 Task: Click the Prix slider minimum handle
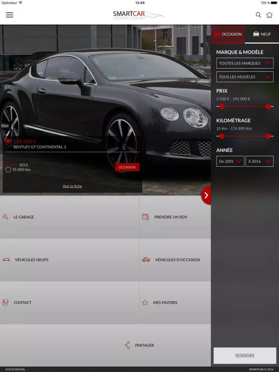(222, 106)
